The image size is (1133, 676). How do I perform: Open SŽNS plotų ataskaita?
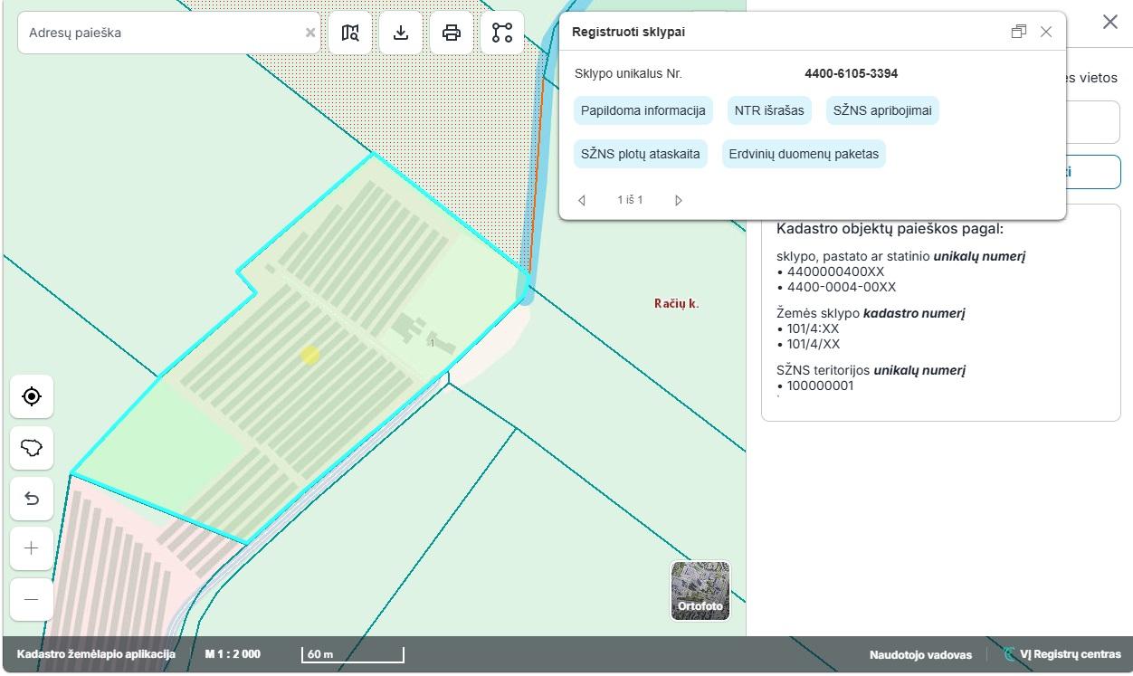(641, 154)
